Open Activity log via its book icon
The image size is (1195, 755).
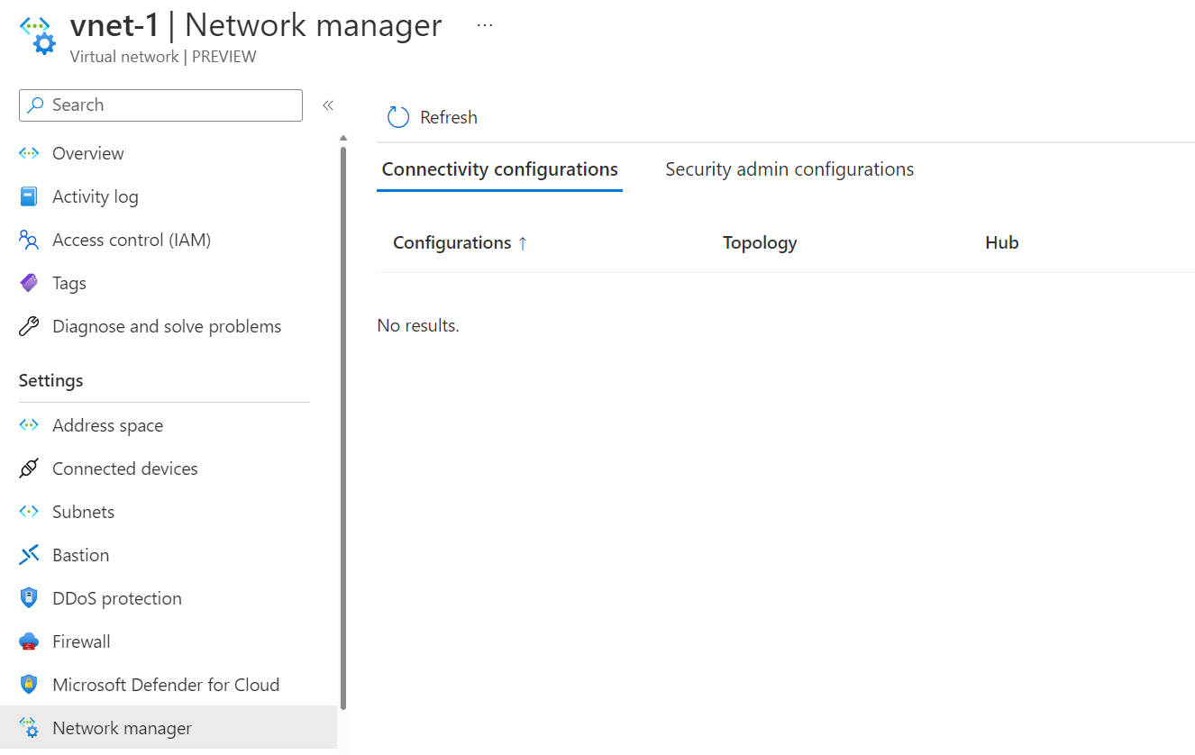(29, 196)
